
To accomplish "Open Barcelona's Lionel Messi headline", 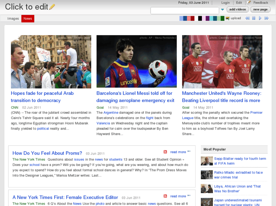I will [135, 97].
